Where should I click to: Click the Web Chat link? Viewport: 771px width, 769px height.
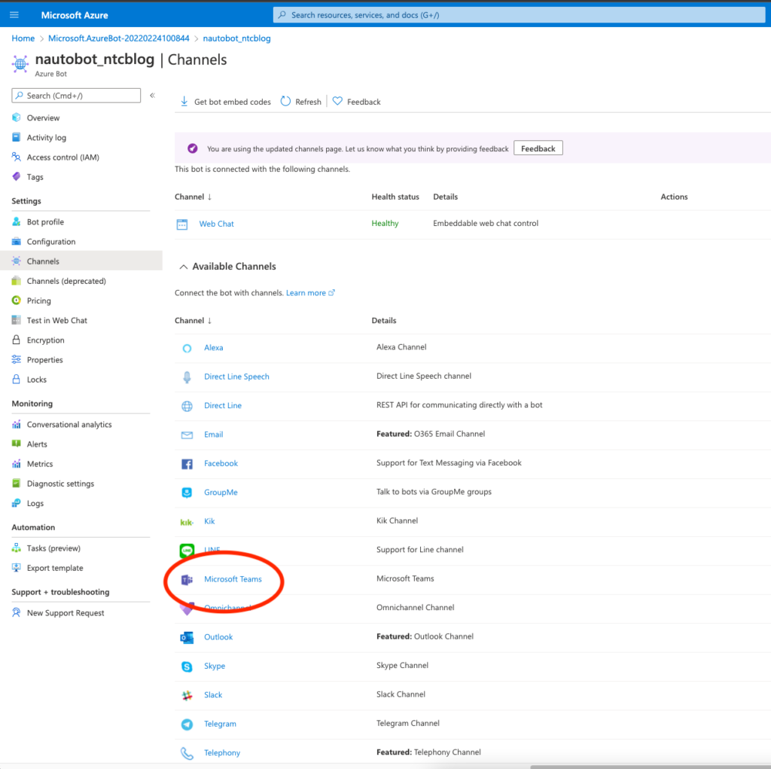pyautogui.click(x=216, y=224)
